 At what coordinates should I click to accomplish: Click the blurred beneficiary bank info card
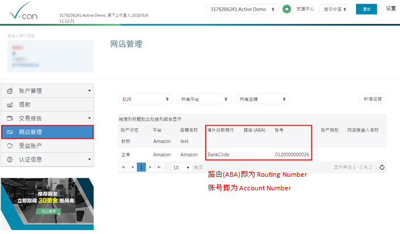[x=51, y=56]
